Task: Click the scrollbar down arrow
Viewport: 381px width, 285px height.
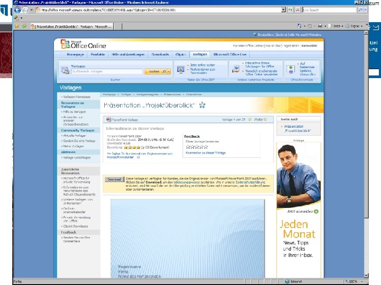Action: coord(366,276)
